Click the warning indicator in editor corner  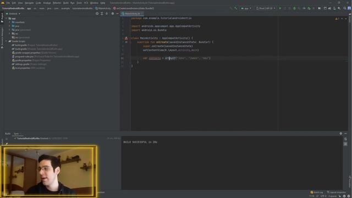tap(337, 19)
